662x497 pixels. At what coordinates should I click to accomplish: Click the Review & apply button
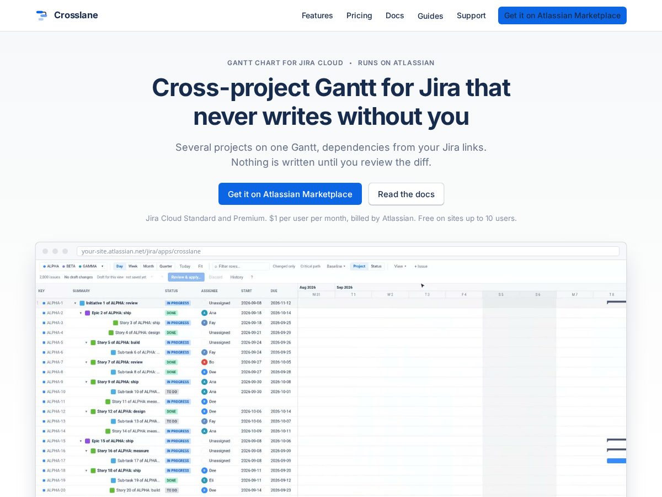pos(186,277)
